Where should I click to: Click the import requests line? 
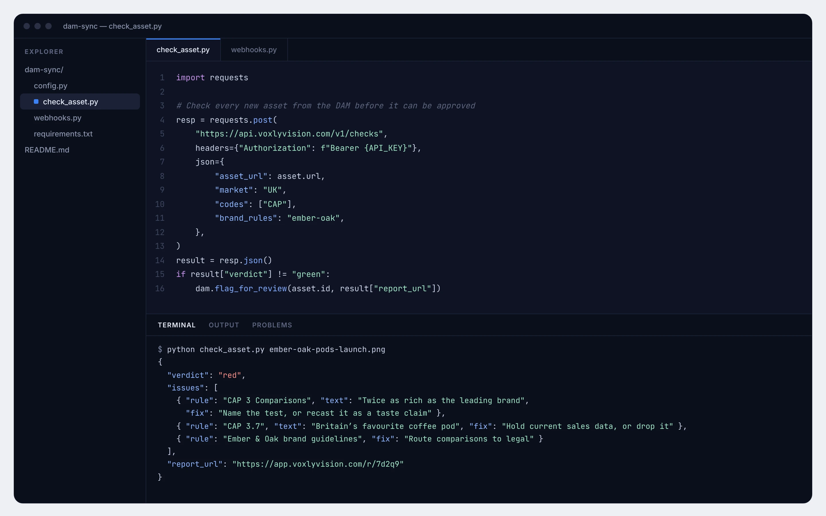(212, 78)
